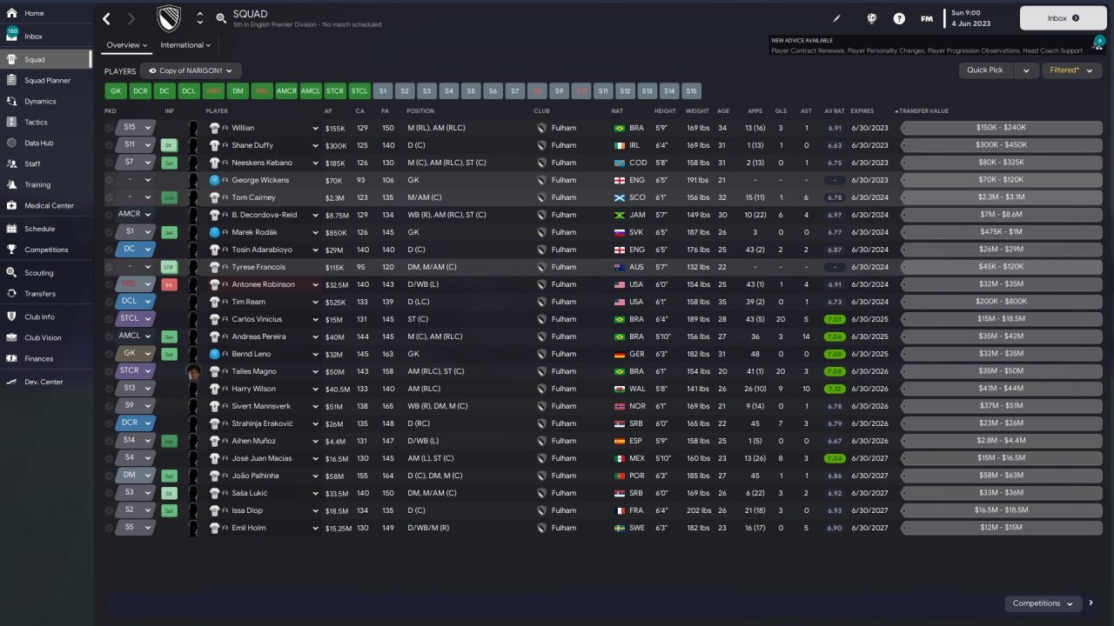Open the Squad Planner sidebar item

click(x=45, y=80)
